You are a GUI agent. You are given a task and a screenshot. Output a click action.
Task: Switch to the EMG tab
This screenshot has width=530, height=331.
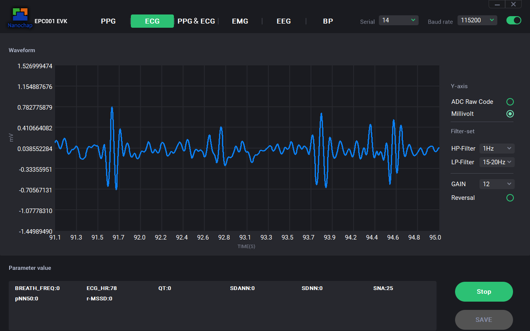(240, 21)
